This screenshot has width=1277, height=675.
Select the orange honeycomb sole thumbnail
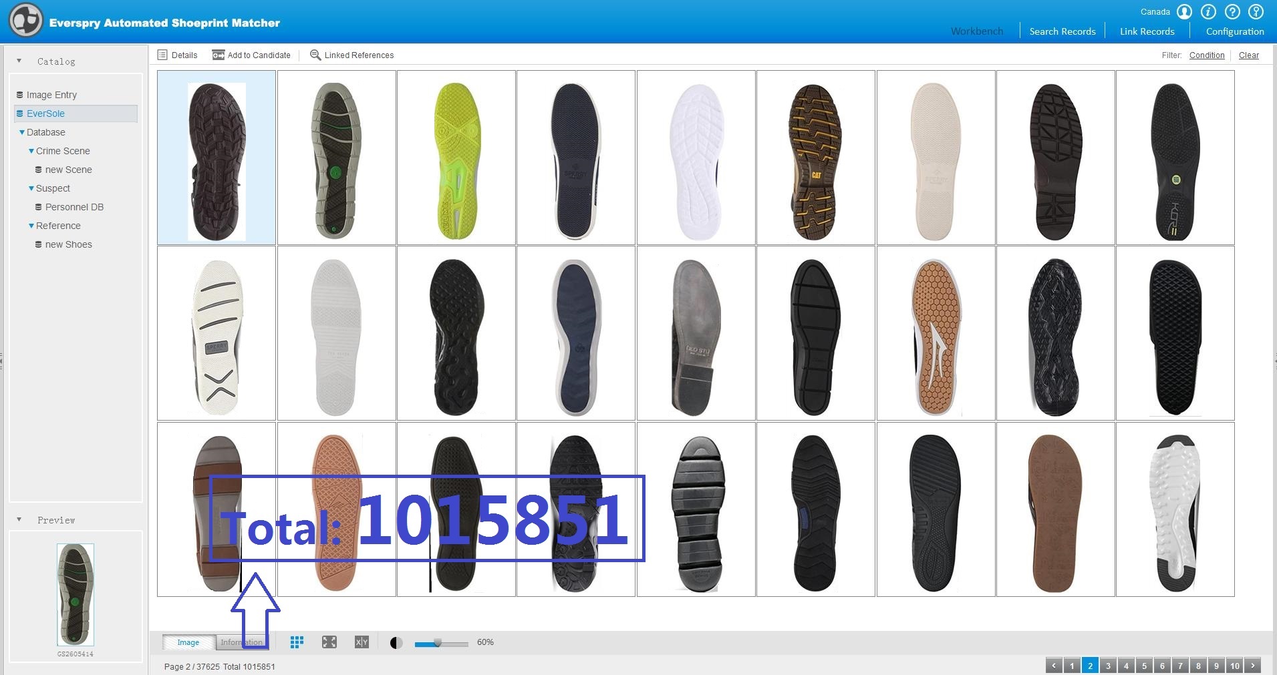936,333
